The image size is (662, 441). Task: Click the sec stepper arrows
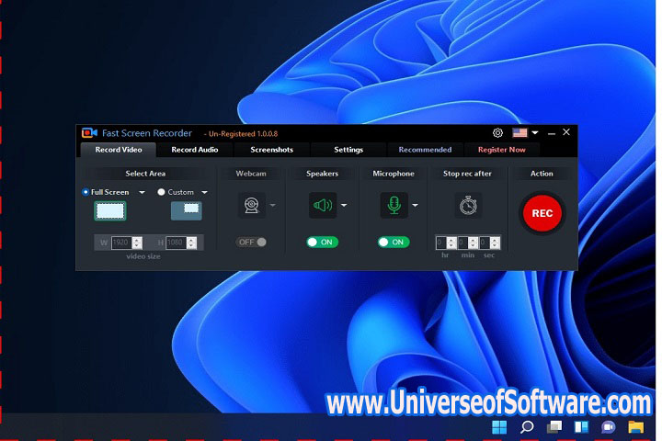(495, 243)
